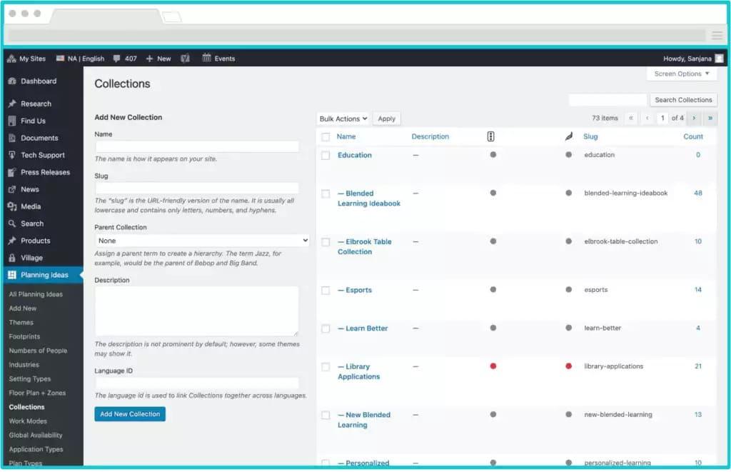This screenshot has width=731, height=472.
Task: Click the Apply button
Action: [x=386, y=119]
